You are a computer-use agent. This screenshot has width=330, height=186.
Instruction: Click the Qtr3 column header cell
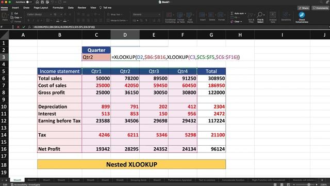[154, 71]
